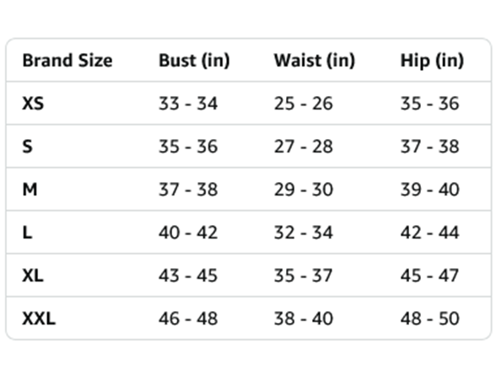
Task: Select the L size row label
Action: click(x=27, y=233)
